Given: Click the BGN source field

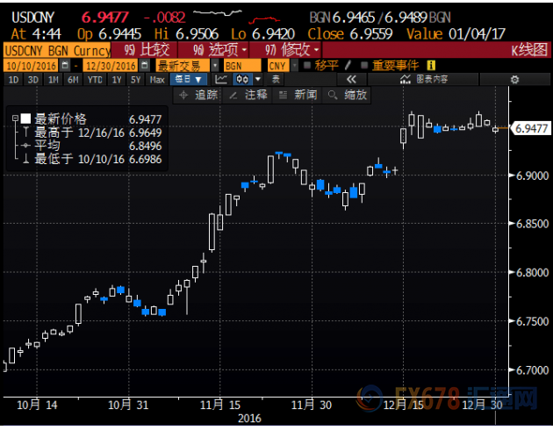Looking at the screenshot, I should 242,66.
